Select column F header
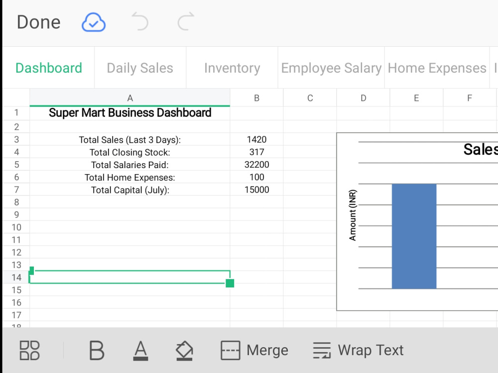The height and width of the screenshot is (373, 498). point(470,98)
